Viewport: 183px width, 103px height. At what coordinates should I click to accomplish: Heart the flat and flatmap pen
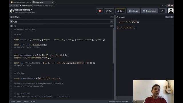click(100, 11)
